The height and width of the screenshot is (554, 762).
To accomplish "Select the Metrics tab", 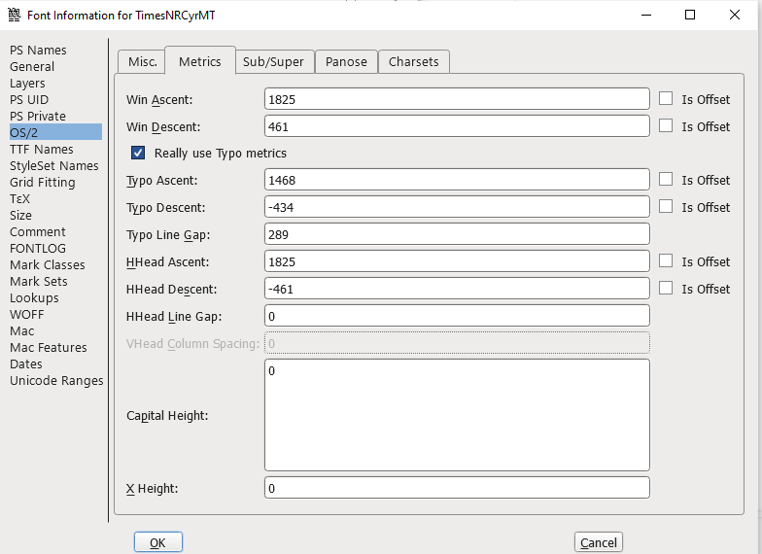I will (200, 61).
